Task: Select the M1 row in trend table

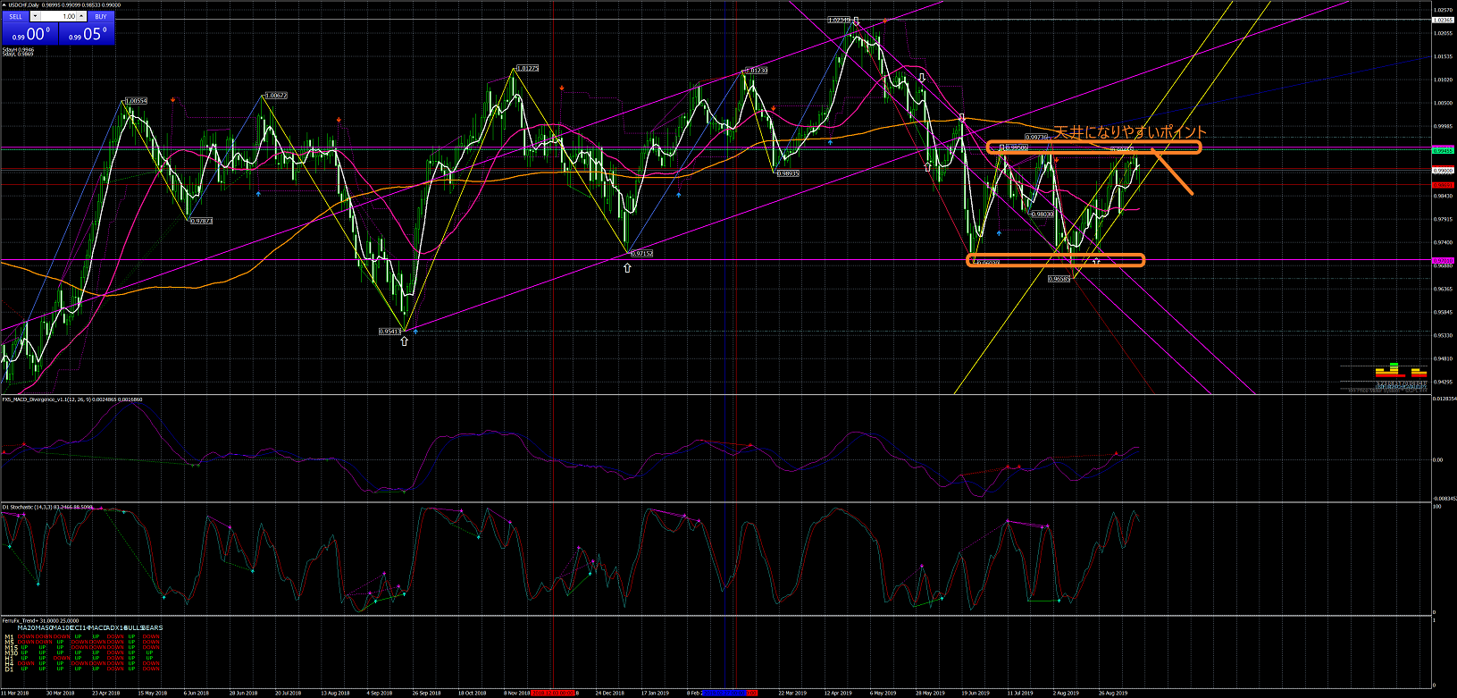Action: [x=82, y=636]
